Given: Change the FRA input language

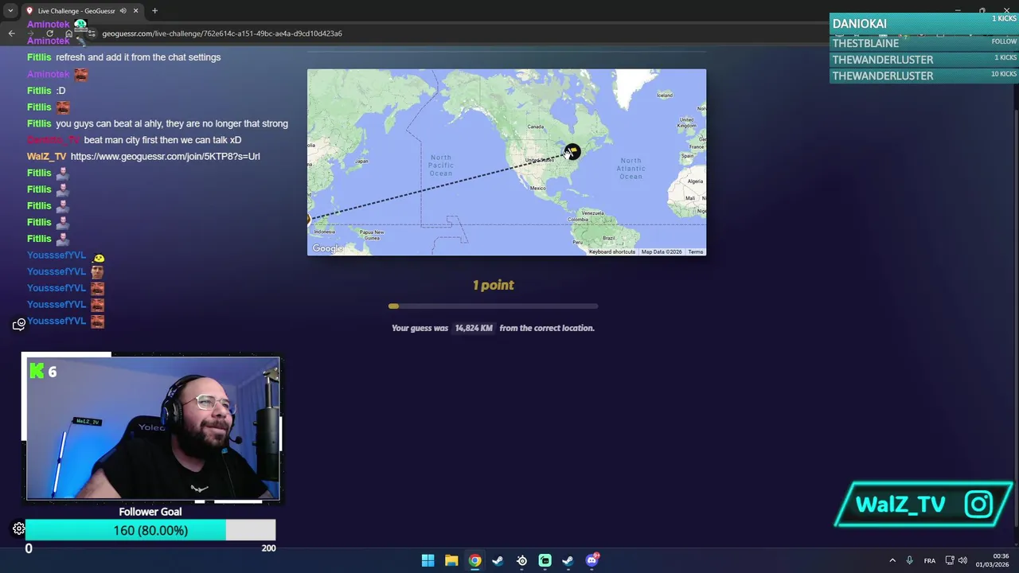Looking at the screenshot, I should pos(930,560).
